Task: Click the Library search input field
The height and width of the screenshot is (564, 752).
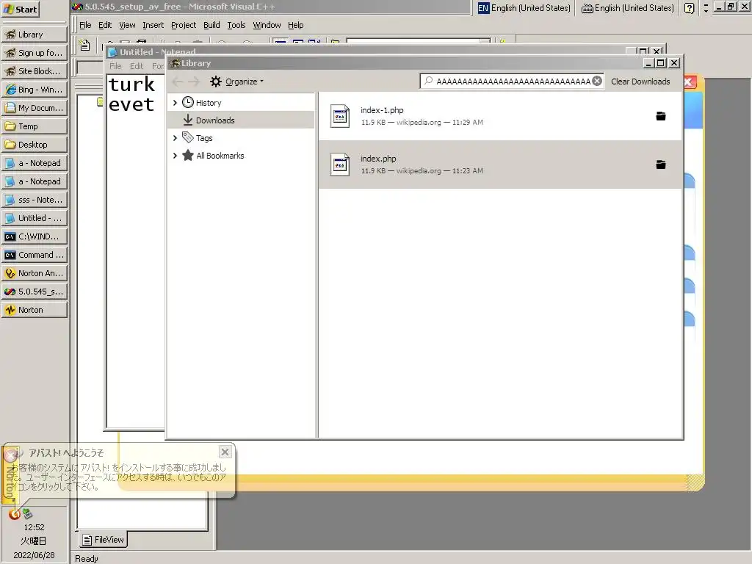Action: [512, 81]
